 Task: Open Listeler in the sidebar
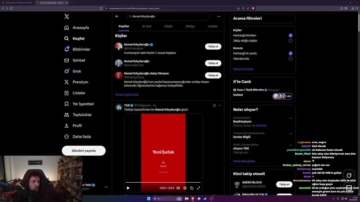point(75,93)
